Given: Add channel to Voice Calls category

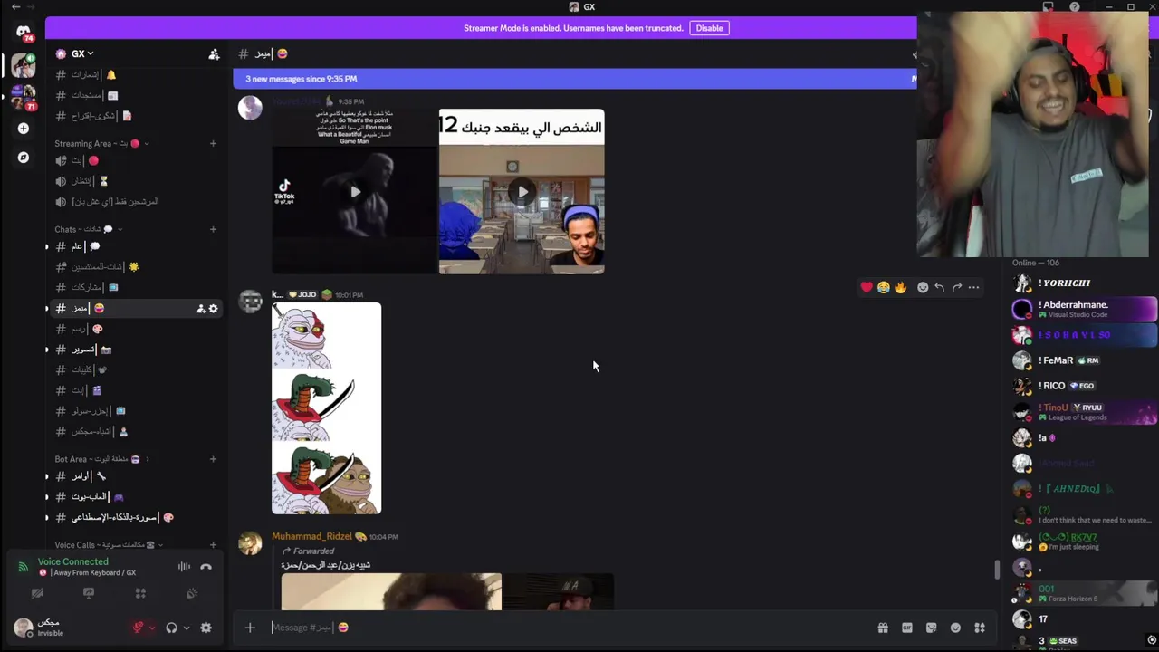Looking at the screenshot, I should click(x=213, y=545).
